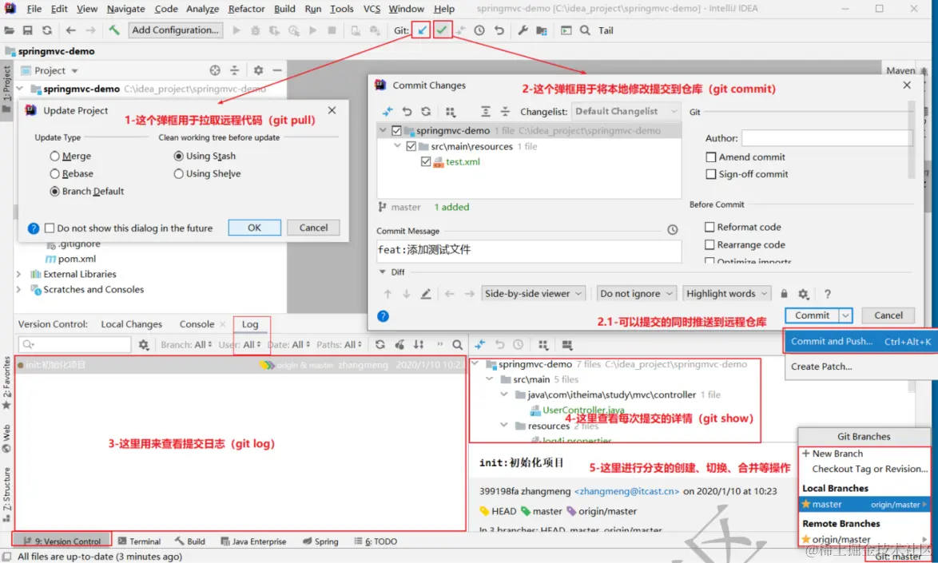Click the Commit button
The width and height of the screenshot is (938, 563).
pos(813,315)
